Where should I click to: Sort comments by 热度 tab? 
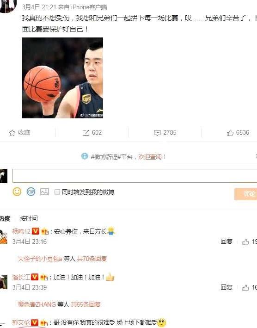[x=5, y=218]
